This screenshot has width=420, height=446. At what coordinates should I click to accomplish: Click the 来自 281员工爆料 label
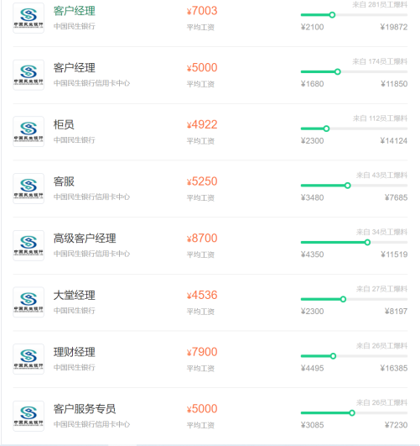(x=380, y=4)
